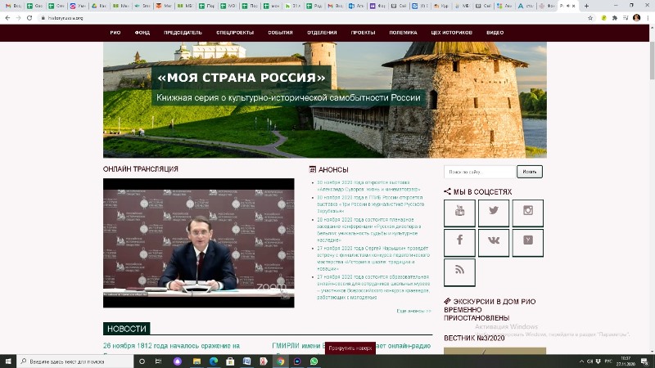Screen dimensions: 655x368
Task: Open the Twitter social link
Action: 494,213
